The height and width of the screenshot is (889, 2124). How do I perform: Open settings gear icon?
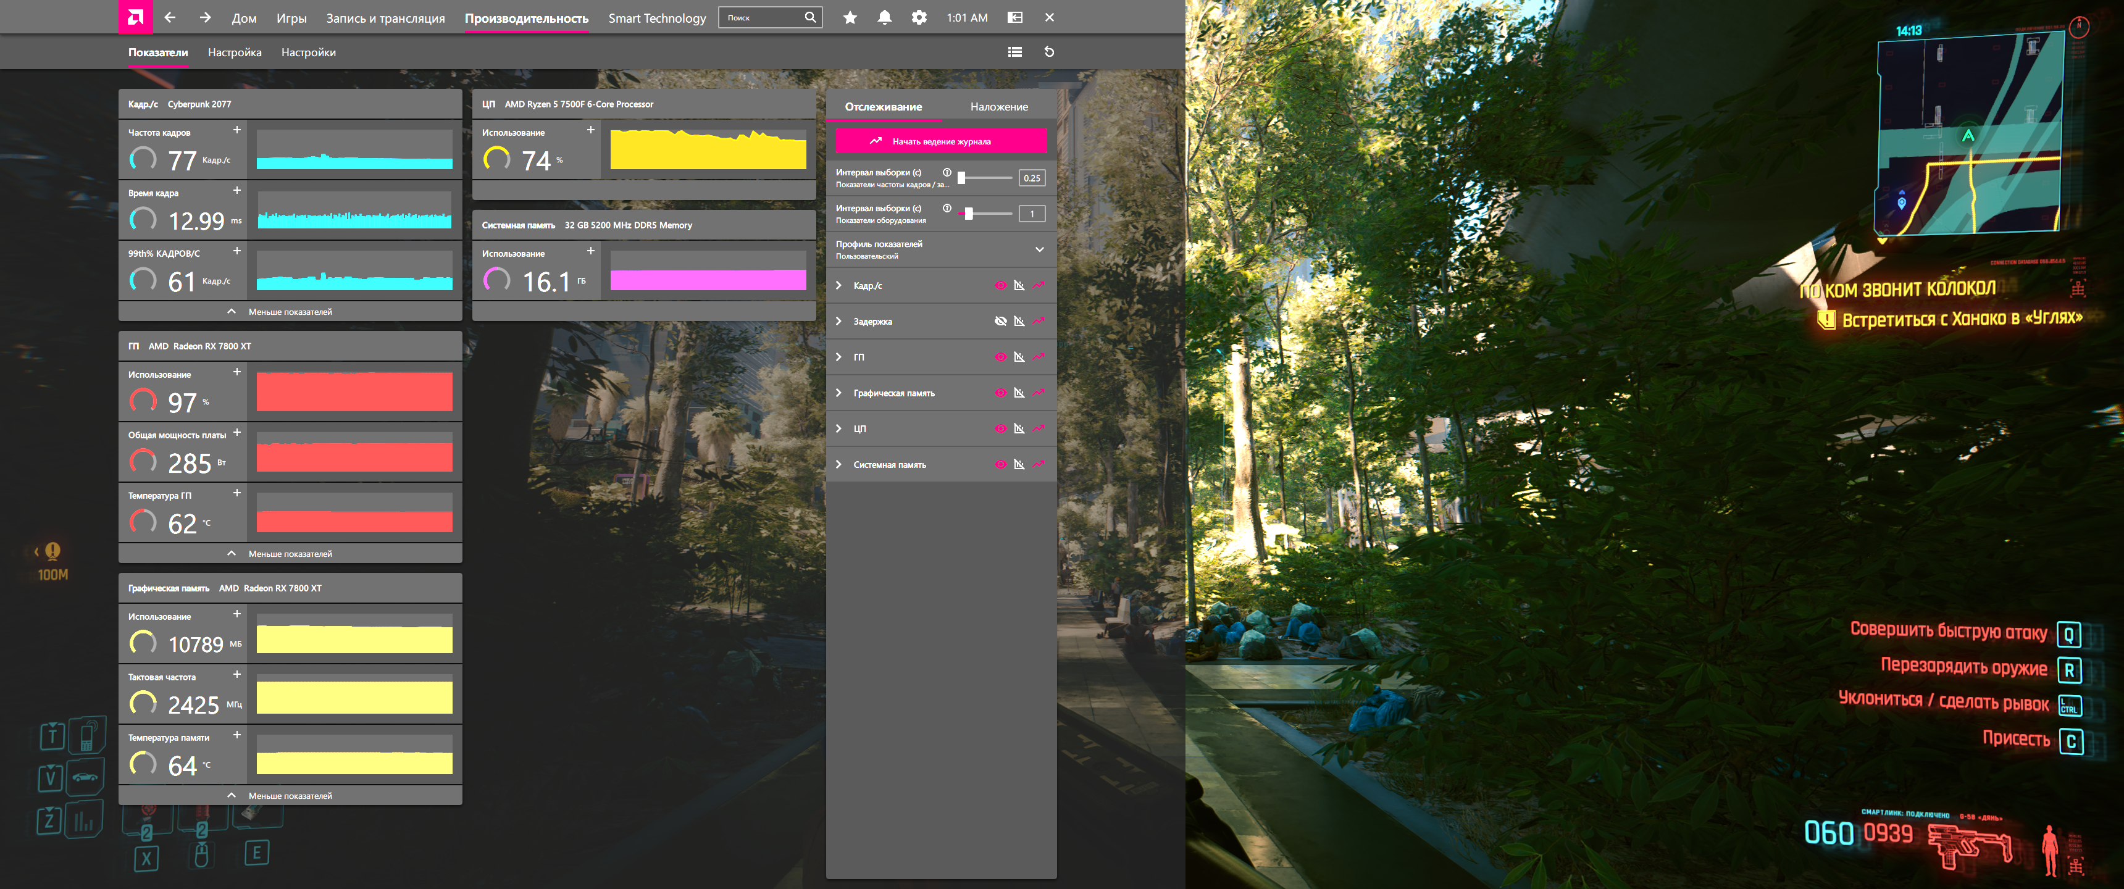pos(919,17)
